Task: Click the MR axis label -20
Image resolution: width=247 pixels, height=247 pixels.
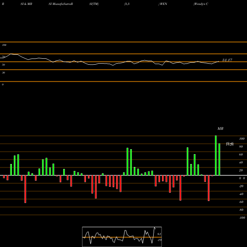Action: (x=241, y=186)
